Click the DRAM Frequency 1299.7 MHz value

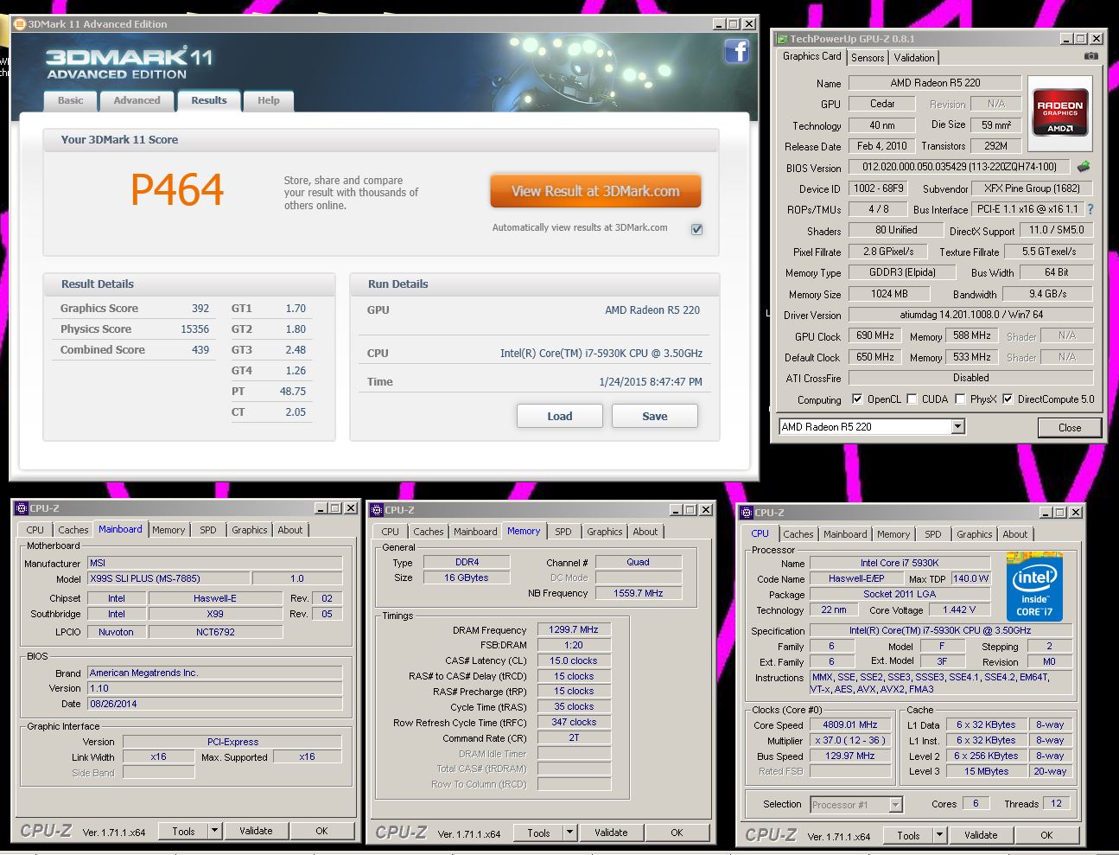[574, 629]
